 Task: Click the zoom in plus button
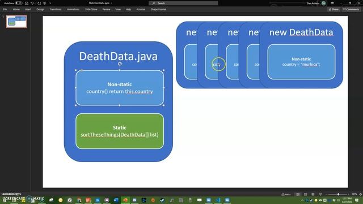(x=348, y=194)
